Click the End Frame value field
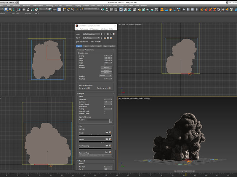The image size is (237, 177). (107, 102)
